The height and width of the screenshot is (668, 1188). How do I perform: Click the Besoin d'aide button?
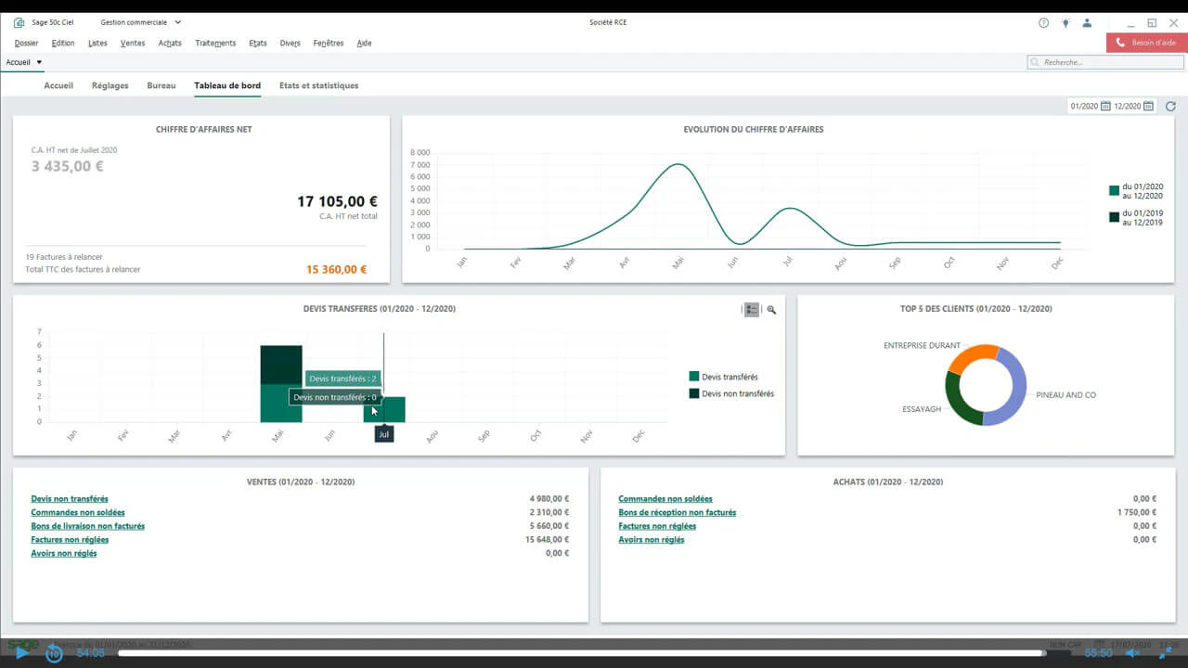(1146, 43)
